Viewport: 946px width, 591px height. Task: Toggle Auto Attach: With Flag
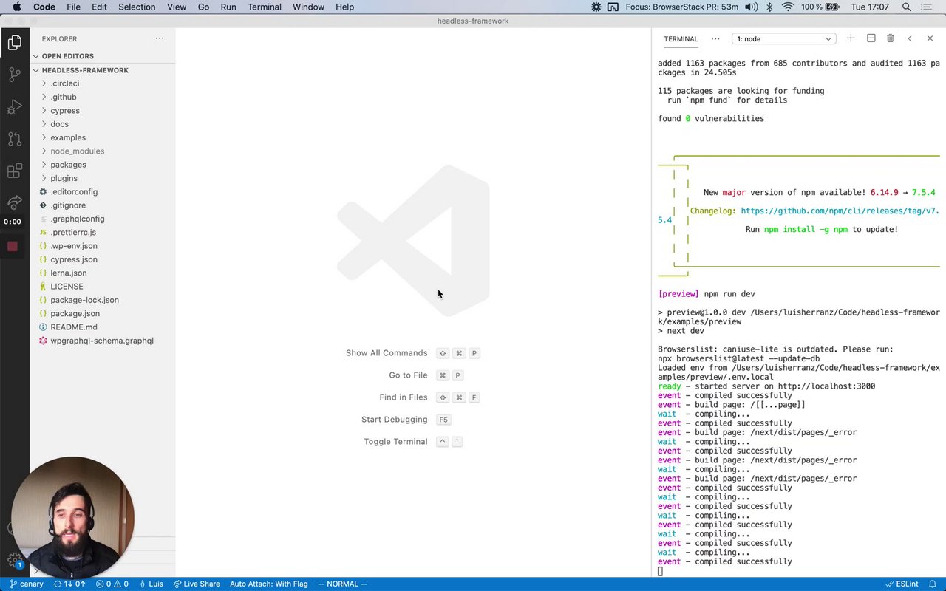point(268,584)
